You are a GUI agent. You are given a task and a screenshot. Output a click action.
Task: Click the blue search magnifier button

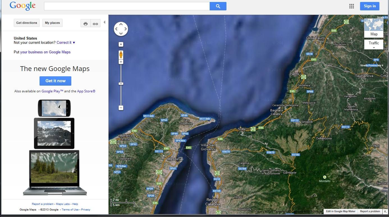tap(218, 6)
